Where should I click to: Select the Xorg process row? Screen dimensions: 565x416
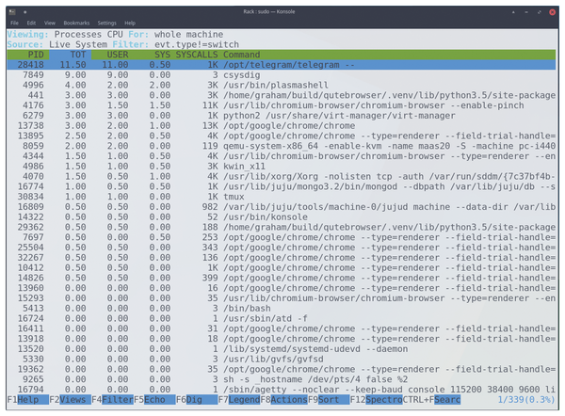pyautogui.click(x=281, y=177)
